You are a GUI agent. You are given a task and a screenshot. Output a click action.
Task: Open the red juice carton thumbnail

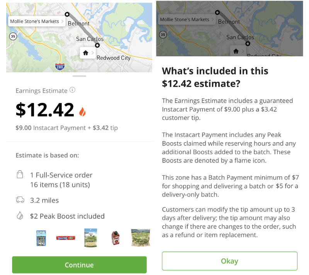[x=115, y=238]
